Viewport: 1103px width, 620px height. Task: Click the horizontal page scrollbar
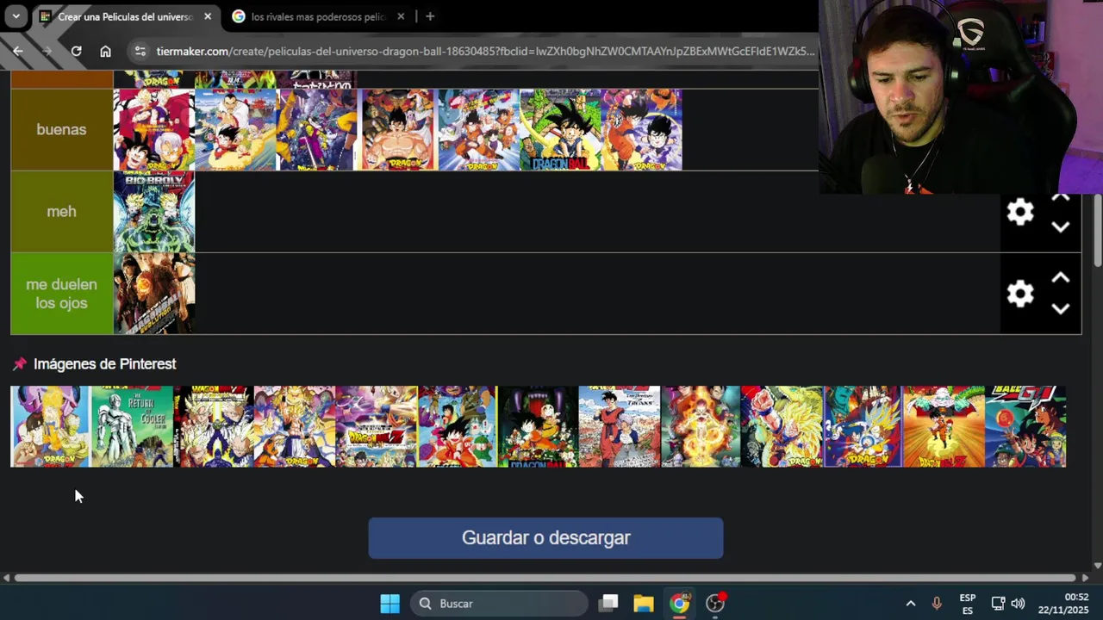(545, 578)
